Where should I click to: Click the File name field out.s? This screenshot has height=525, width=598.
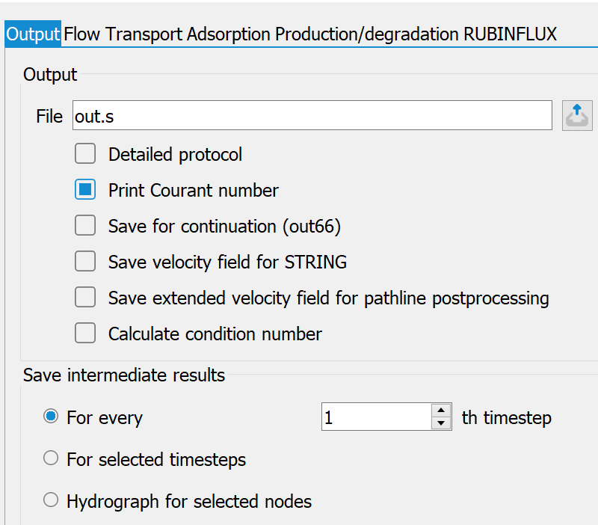[312, 115]
